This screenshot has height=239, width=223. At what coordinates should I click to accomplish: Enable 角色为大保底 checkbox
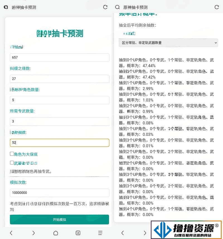[12, 154]
